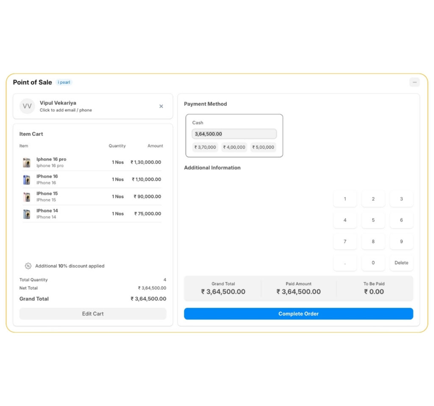
Task: Remove customer Vipul Vekariya via the X icon
Action: coord(161,106)
